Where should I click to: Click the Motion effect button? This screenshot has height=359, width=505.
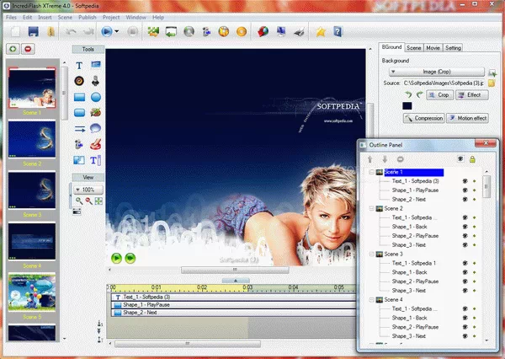[467, 118]
